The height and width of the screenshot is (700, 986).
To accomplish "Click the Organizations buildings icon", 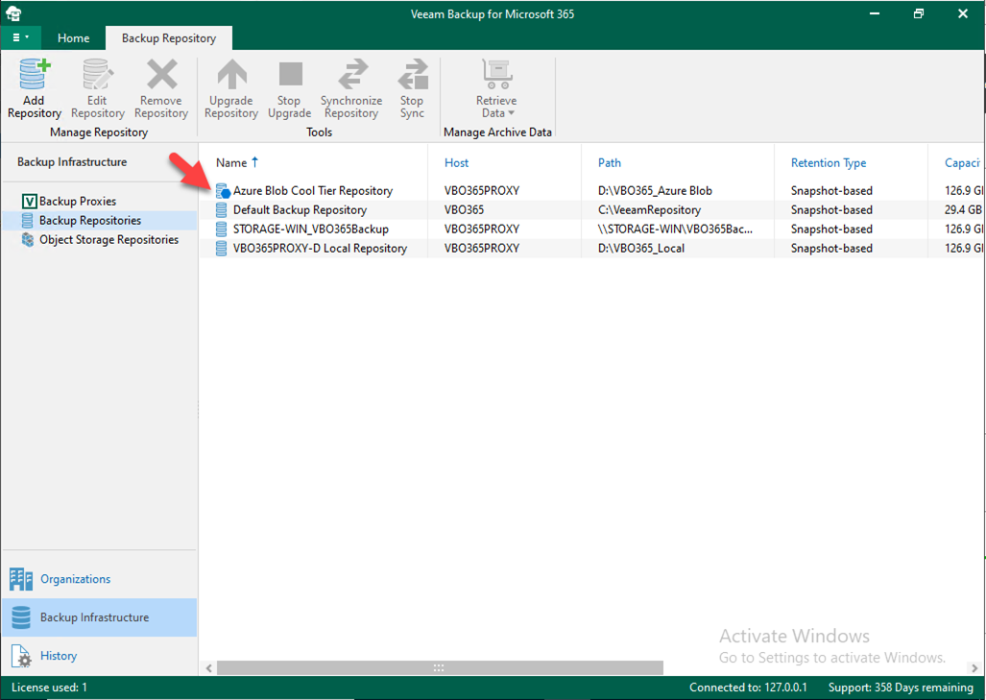I will click(21, 579).
